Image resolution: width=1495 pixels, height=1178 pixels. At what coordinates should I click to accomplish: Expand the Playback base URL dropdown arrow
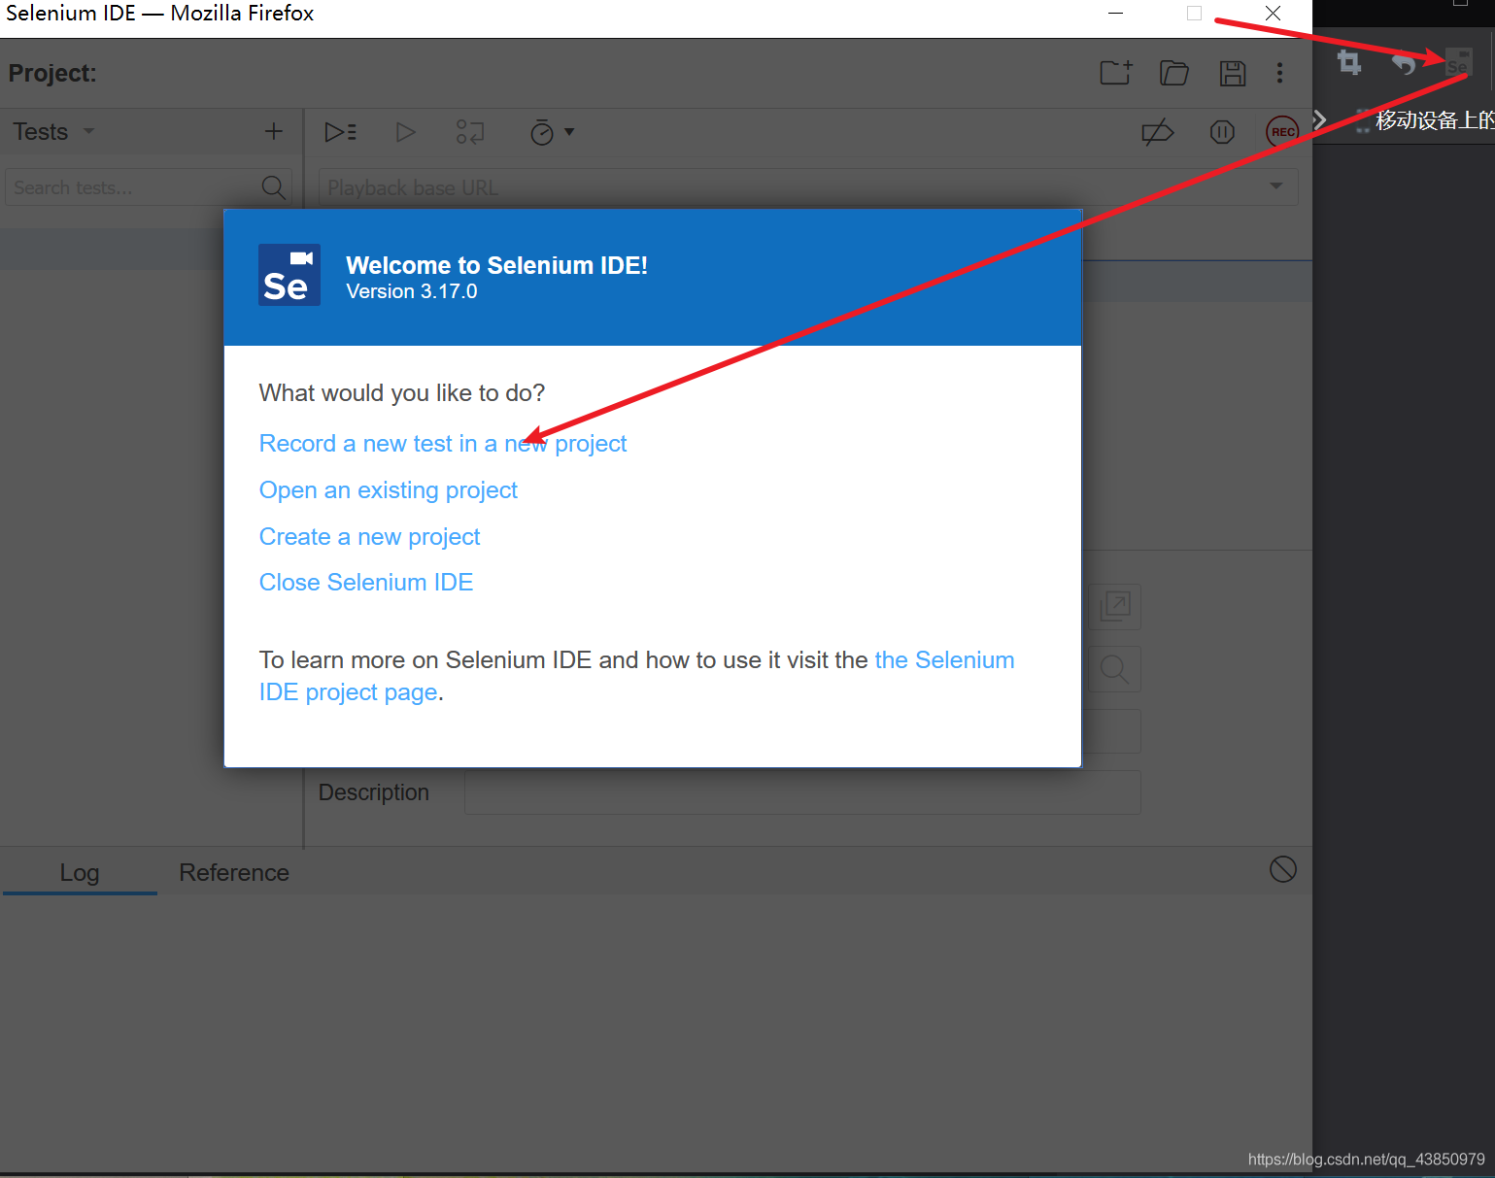coord(1276,186)
